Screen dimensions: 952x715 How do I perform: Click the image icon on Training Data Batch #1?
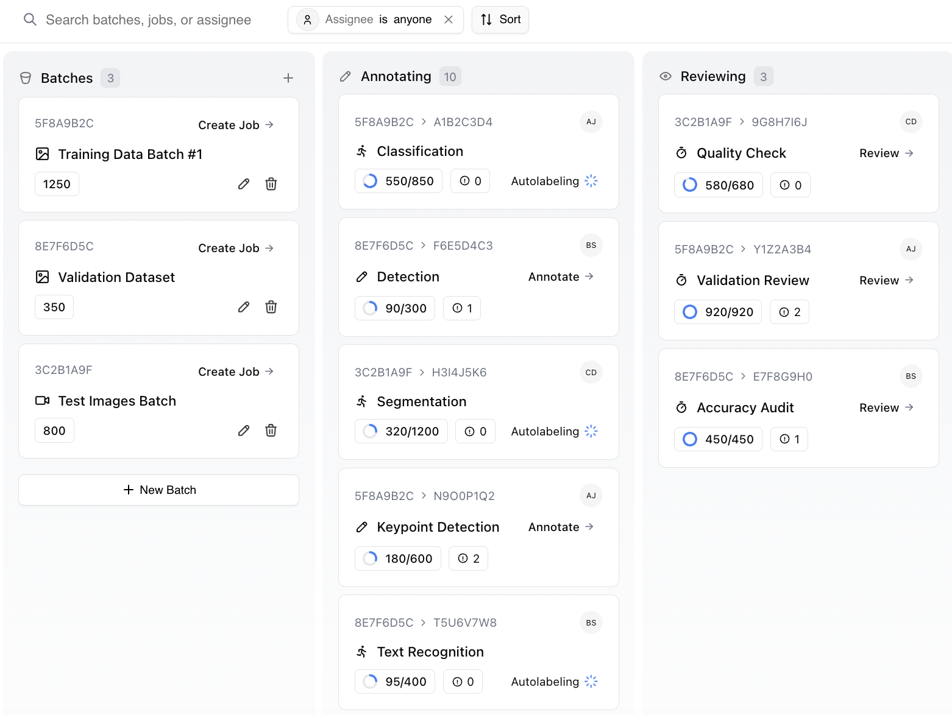coord(41,154)
